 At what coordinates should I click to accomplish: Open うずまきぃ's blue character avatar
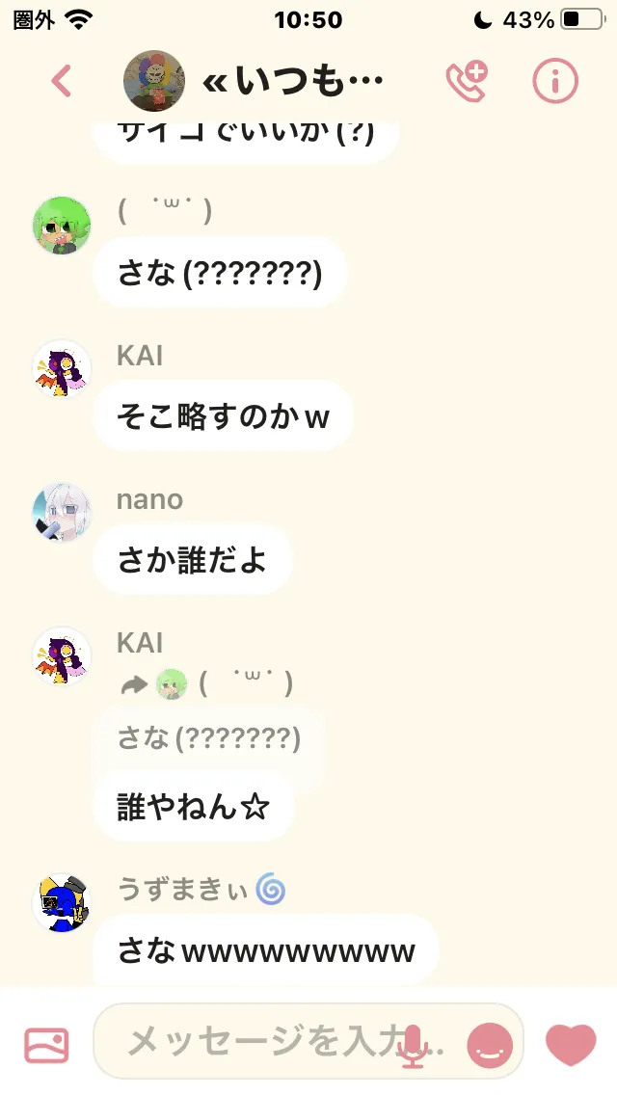click(x=63, y=902)
